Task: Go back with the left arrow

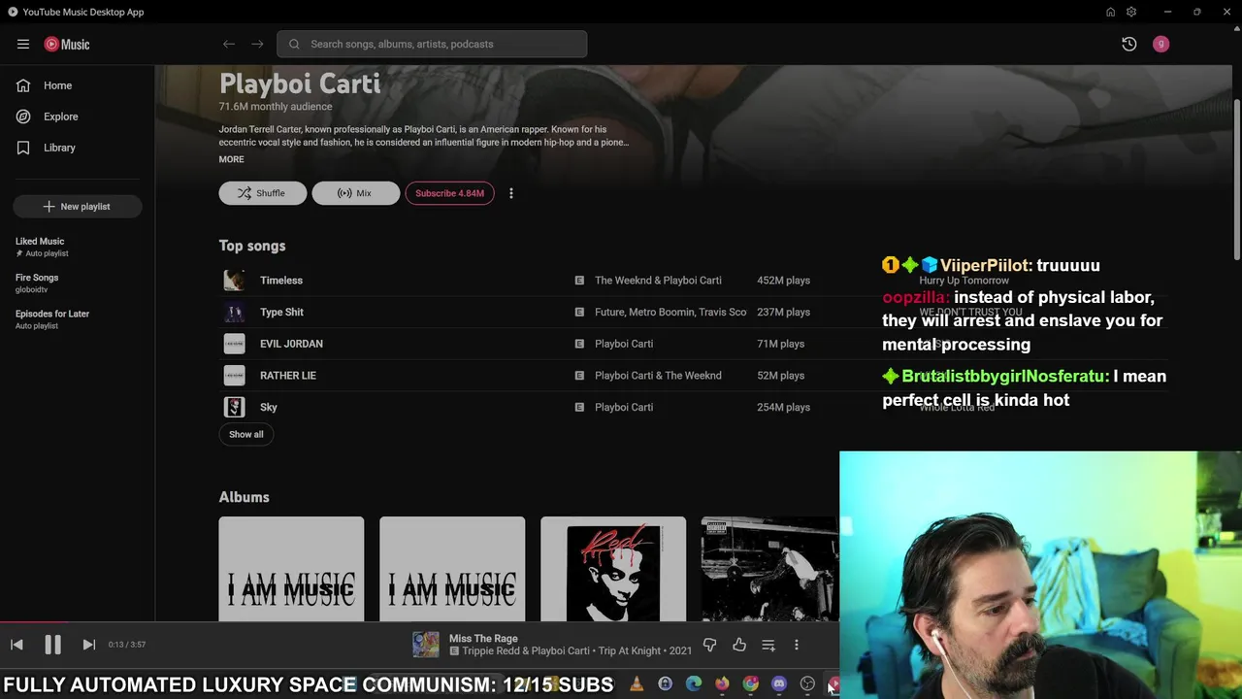Action: [x=229, y=44]
